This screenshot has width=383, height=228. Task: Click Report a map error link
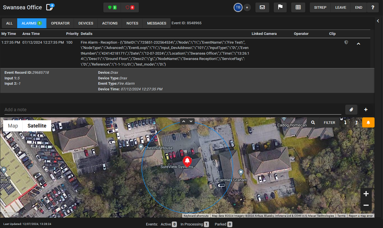click(361, 216)
